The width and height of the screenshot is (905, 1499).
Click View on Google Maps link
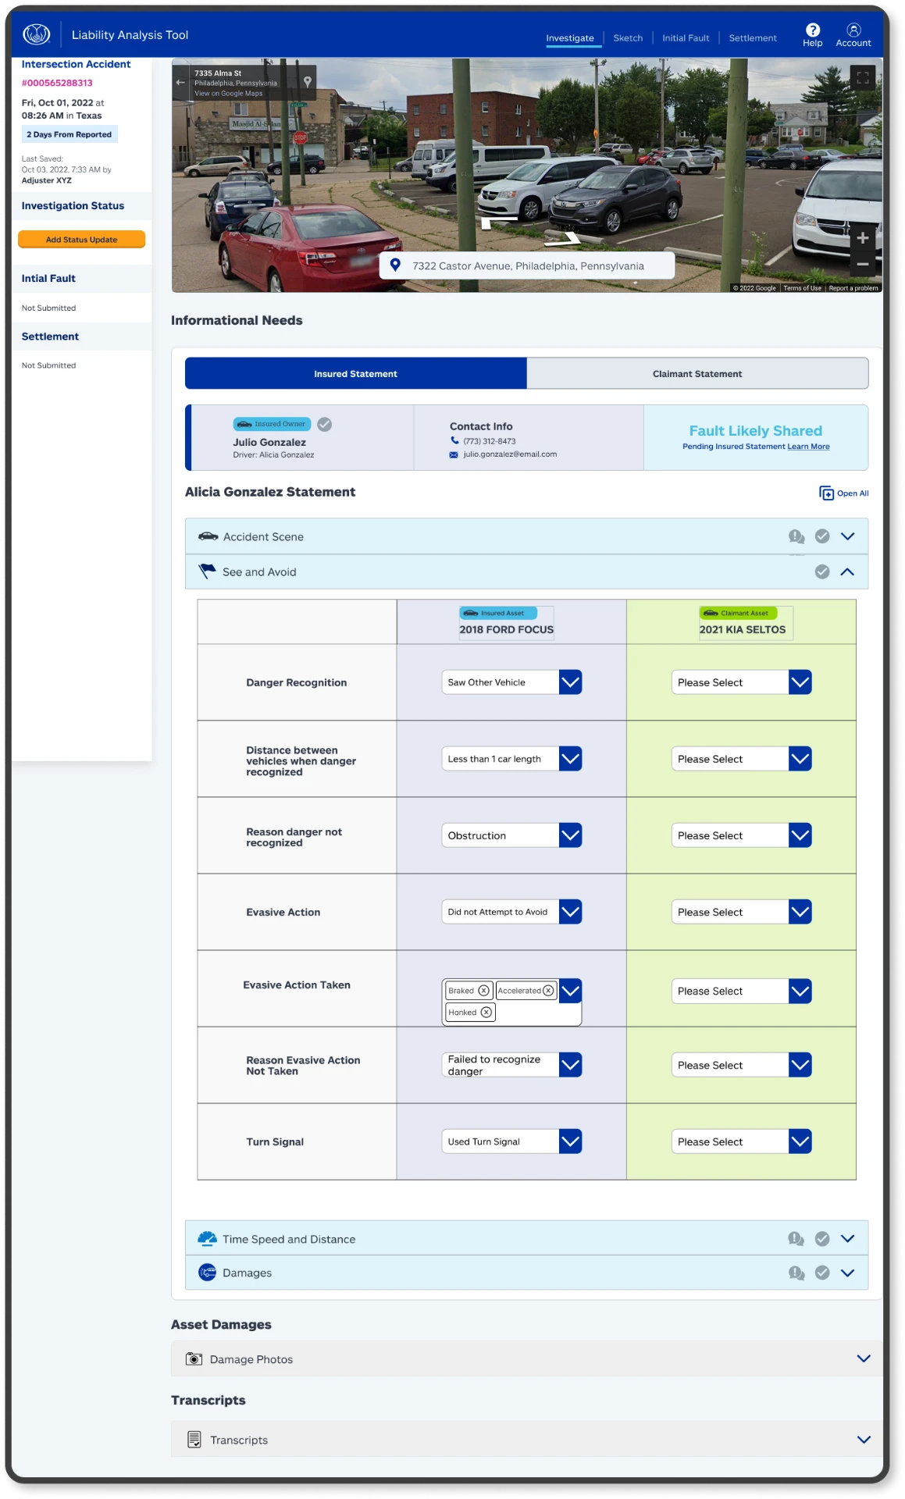point(229,94)
